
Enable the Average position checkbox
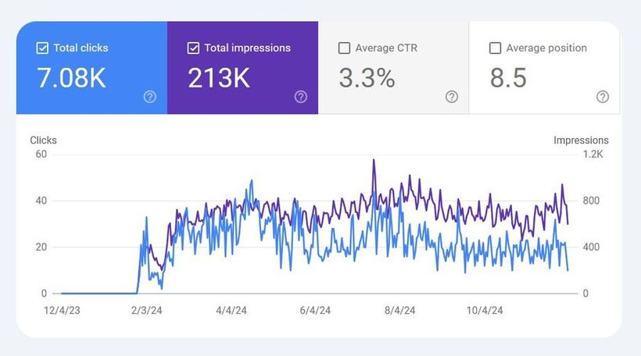(x=495, y=48)
